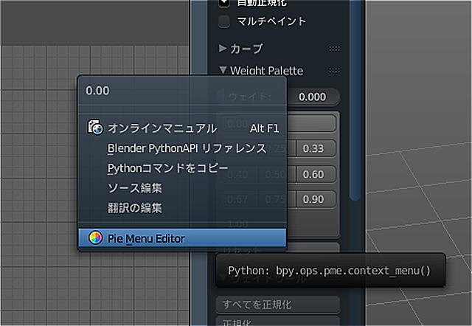Set weight preset 0.90
Viewport: 472px width, 326px height.
click(316, 199)
